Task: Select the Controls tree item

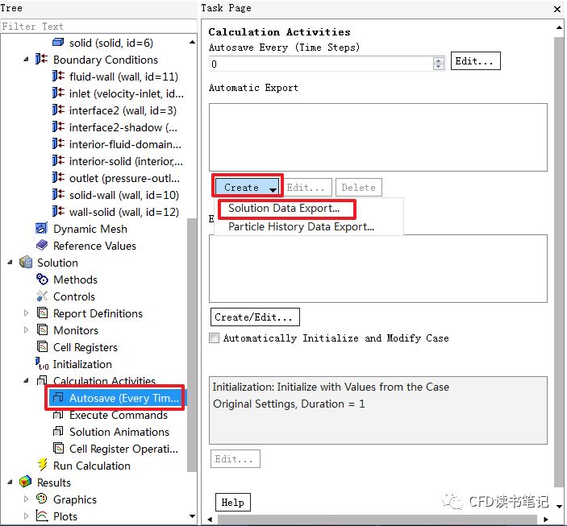Action: [x=74, y=296]
